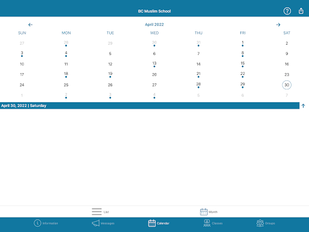The height and width of the screenshot is (232, 309).
Task: Select greyed May 5 date
Action: pos(199,95)
